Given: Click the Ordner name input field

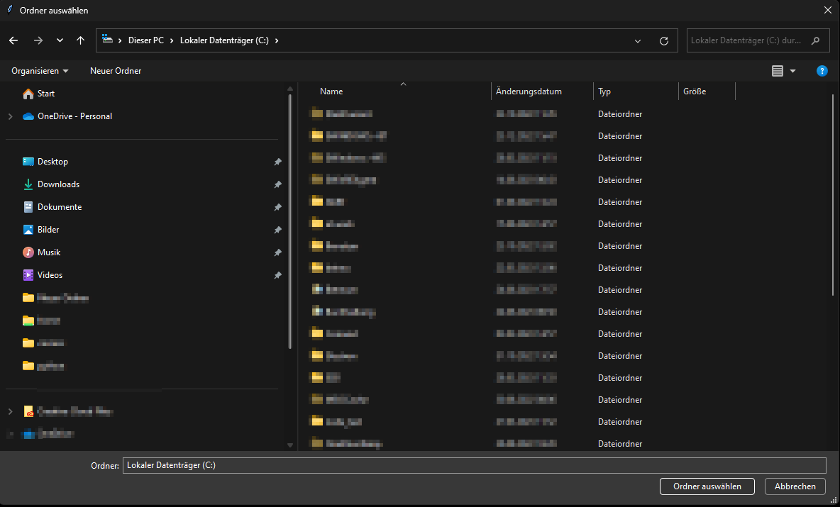Looking at the screenshot, I should [x=474, y=465].
